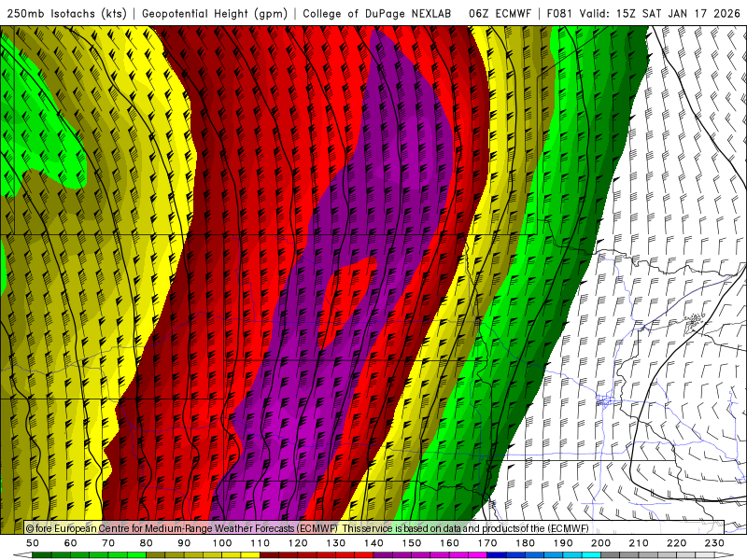747x560 pixels.
Task: Click the legend value 200
Action: coord(600,543)
